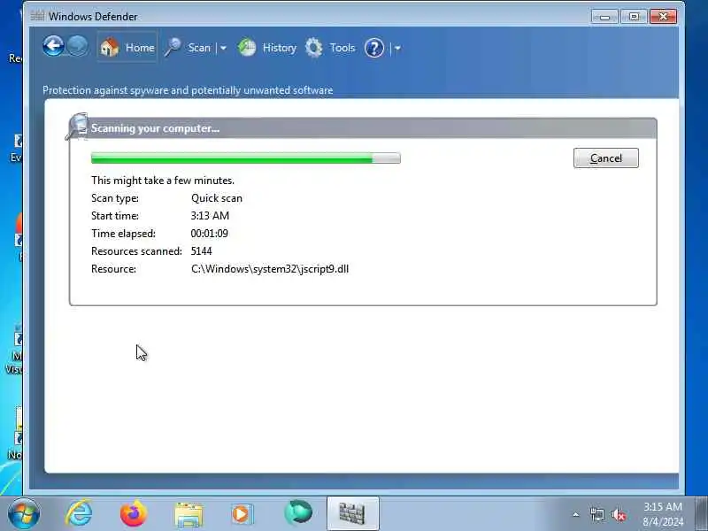Image resolution: width=708 pixels, height=531 pixels.
Task: Click the scanning magnifier icon in header
Action: (77, 126)
